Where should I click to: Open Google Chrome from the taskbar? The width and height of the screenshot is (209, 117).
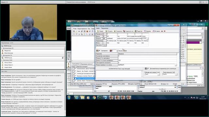(94, 97)
